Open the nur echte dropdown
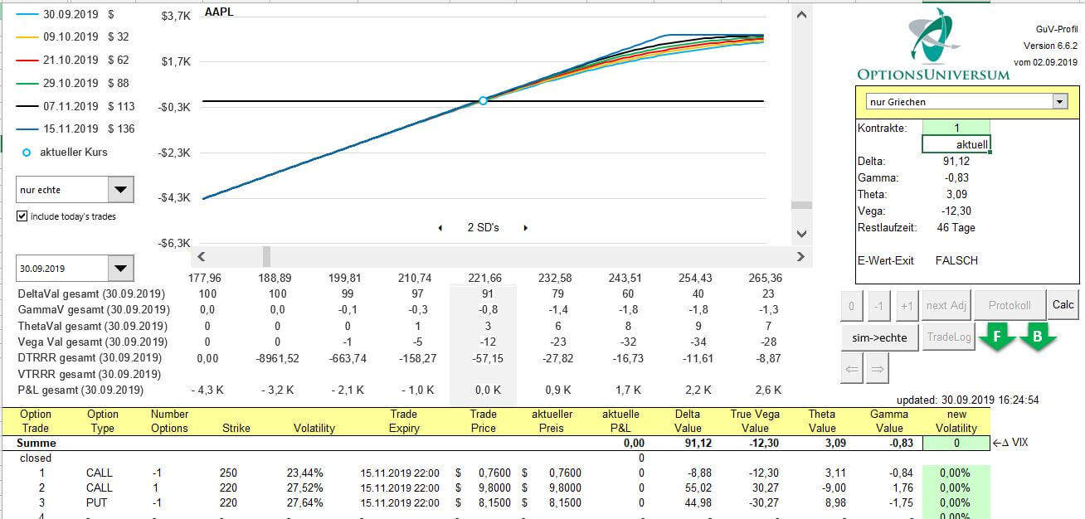This screenshot has height=519, width=1085. pyautogui.click(x=121, y=190)
